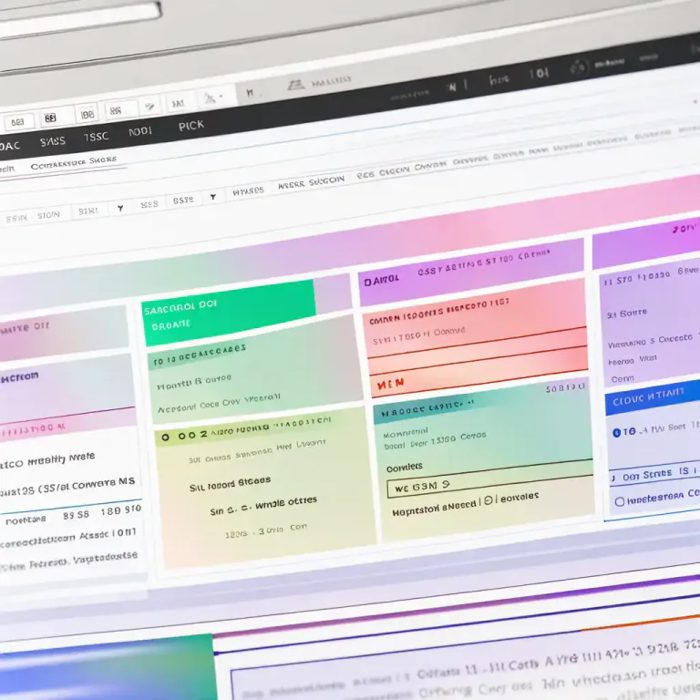Click the WEBER SUGON label in filter row
The width and height of the screenshot is (700, 700).
[311, 182]
